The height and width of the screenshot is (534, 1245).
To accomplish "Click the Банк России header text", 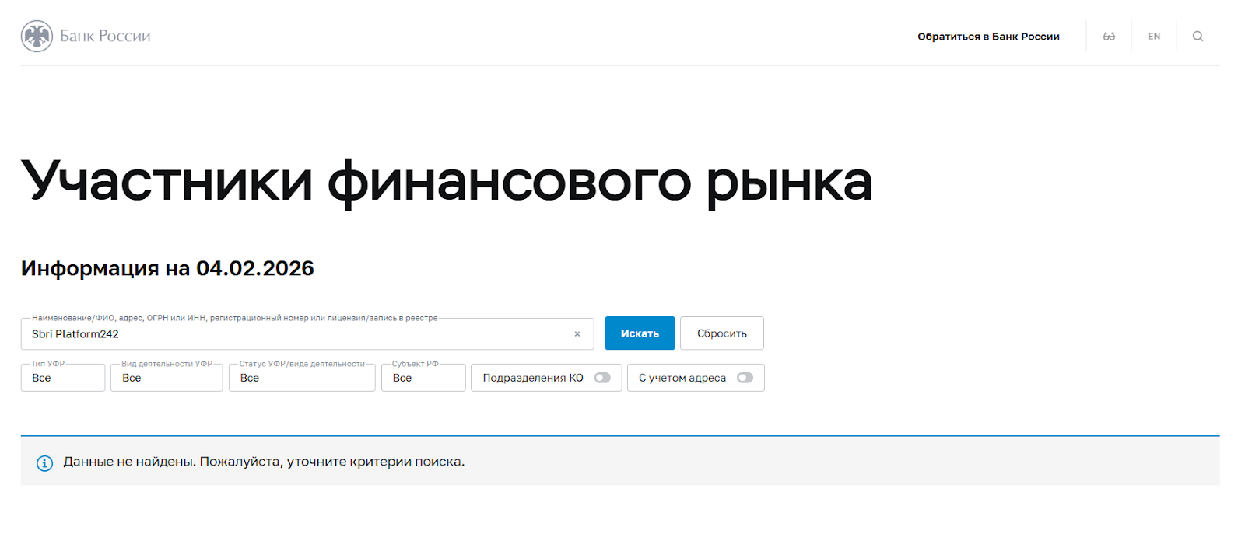I will [x=105, y=36].
